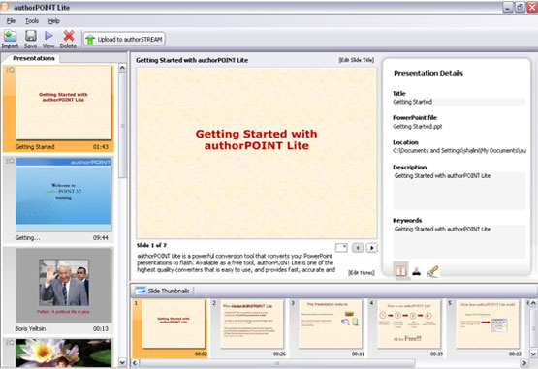Click the slide strip scroll-right arrow
Viewport: 538px width, 369px height.
click(524, 363)
